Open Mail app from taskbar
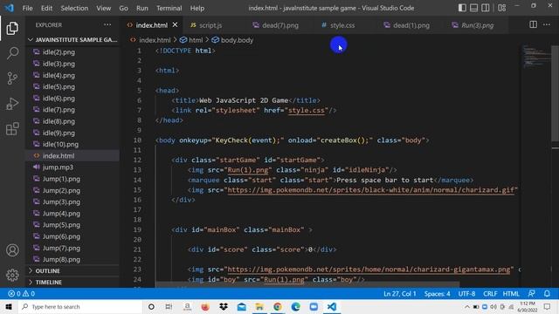The width and height of the screenshot is (559, 314). pos(241,306)
